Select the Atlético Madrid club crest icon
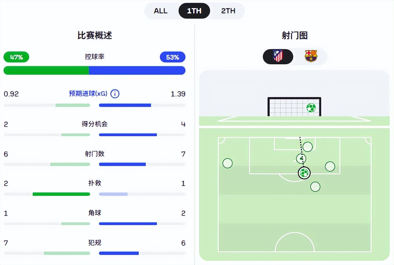The image size is (394, 265). pos(277,56)
